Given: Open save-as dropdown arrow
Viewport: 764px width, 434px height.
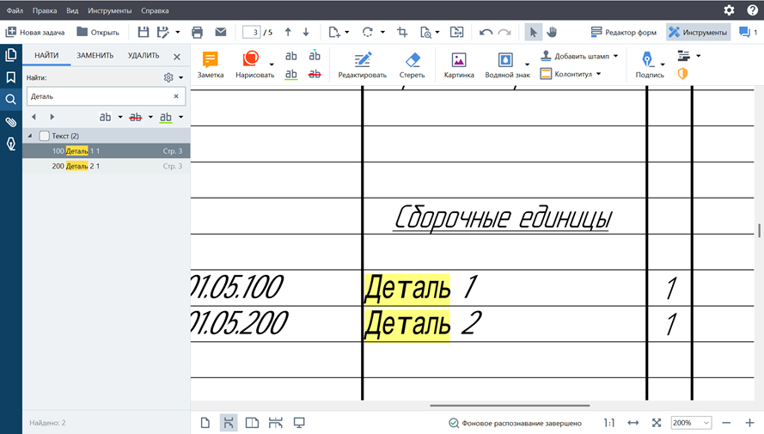Looking at the screenshot, I should point(178,32).
